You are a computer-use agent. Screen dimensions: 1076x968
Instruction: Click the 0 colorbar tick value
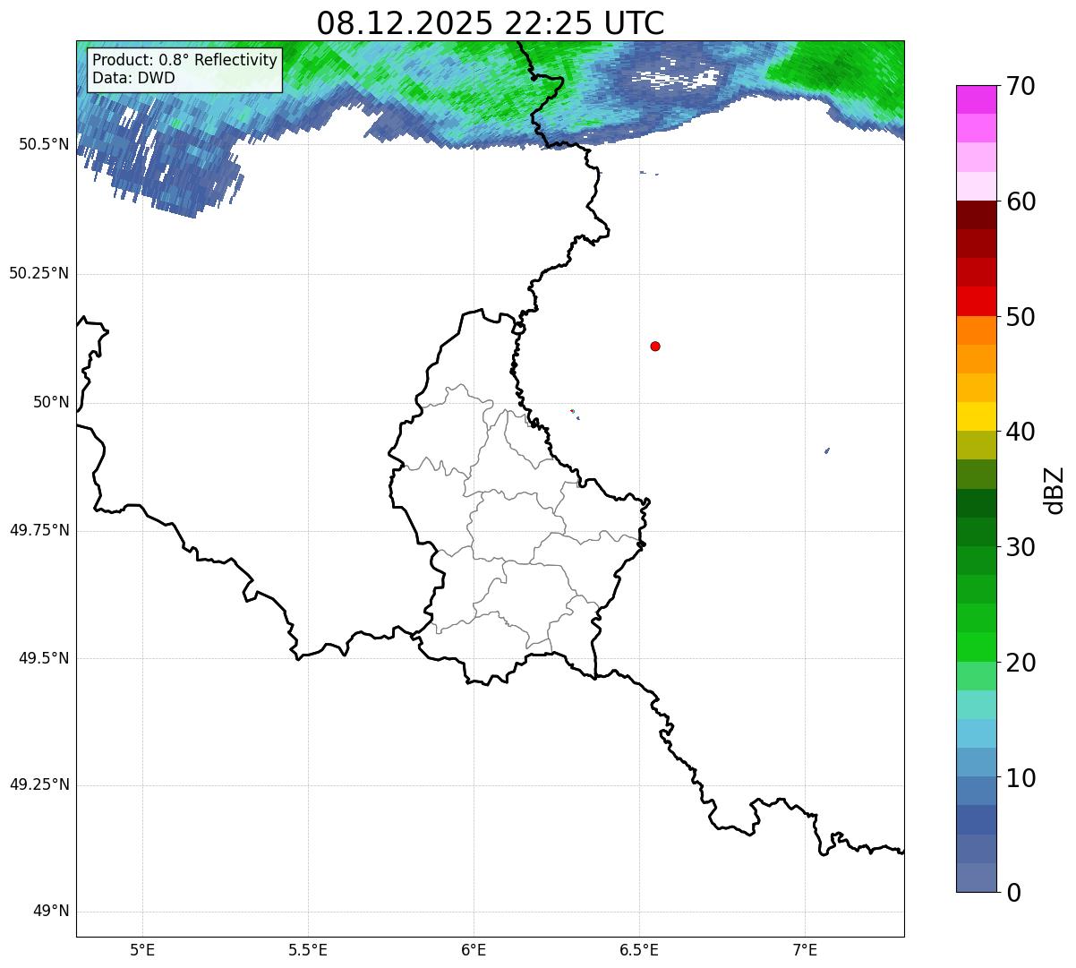1013,893
